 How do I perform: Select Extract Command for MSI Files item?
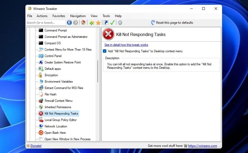[64, 88]
